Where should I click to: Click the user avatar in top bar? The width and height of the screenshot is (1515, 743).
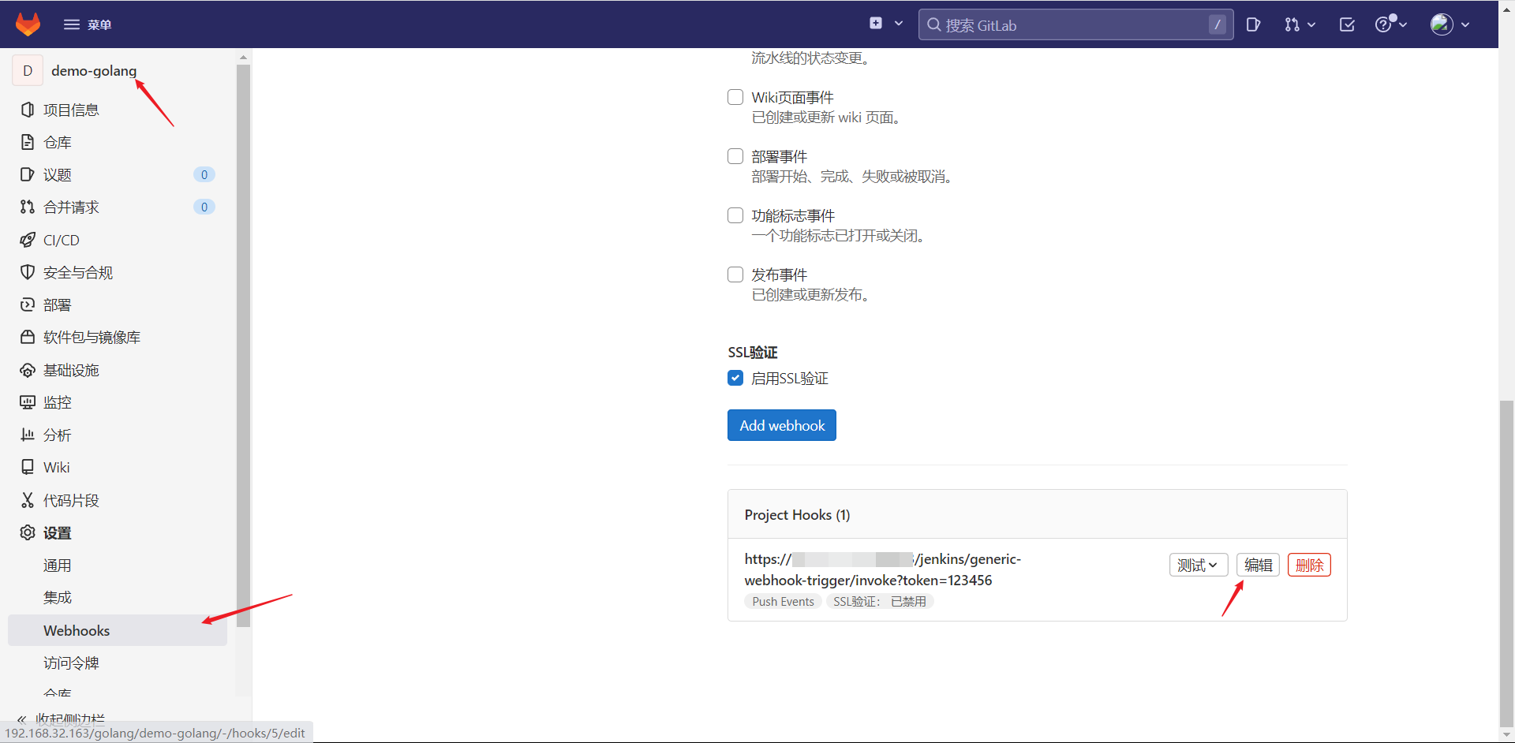(1442, 24)
